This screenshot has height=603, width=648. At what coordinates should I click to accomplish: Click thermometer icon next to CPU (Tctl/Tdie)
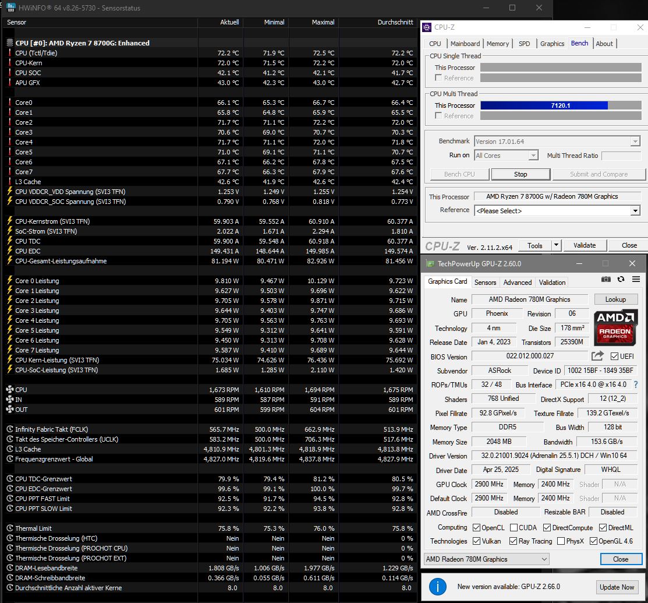[x=10, y=52]
